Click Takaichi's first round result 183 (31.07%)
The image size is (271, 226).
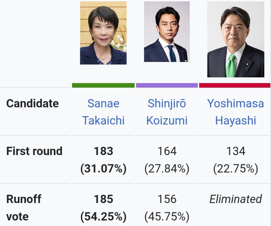103,160
